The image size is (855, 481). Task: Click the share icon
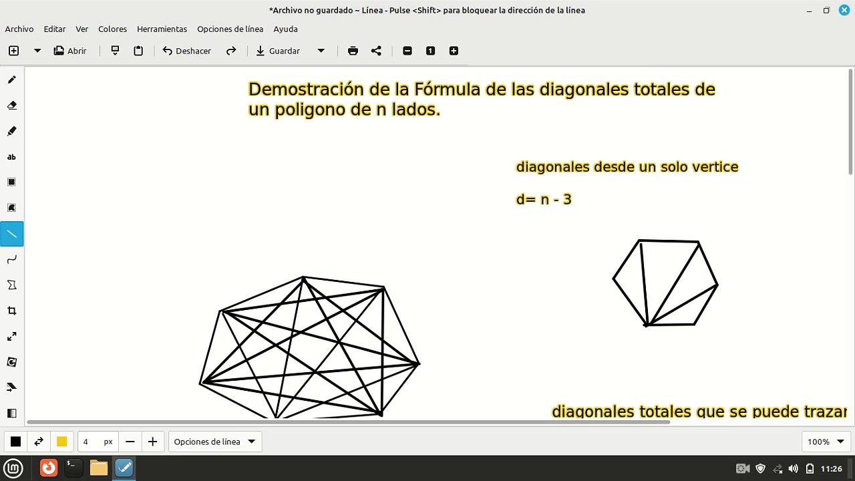376,51
